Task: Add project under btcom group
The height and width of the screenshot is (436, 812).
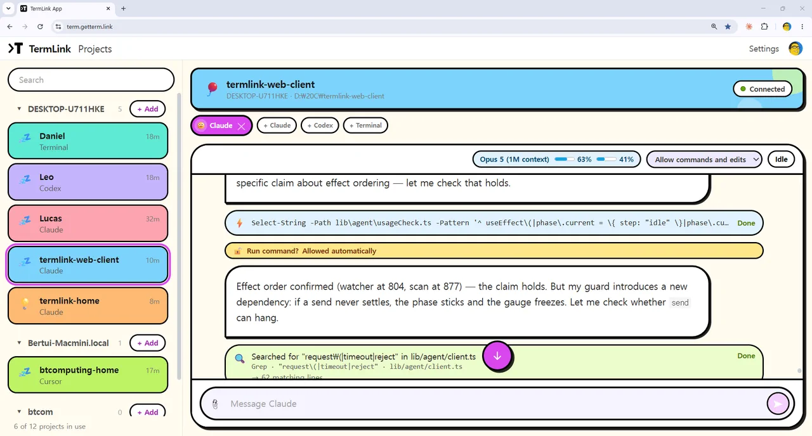Action: pyautogui.click(x=148, y=412)
